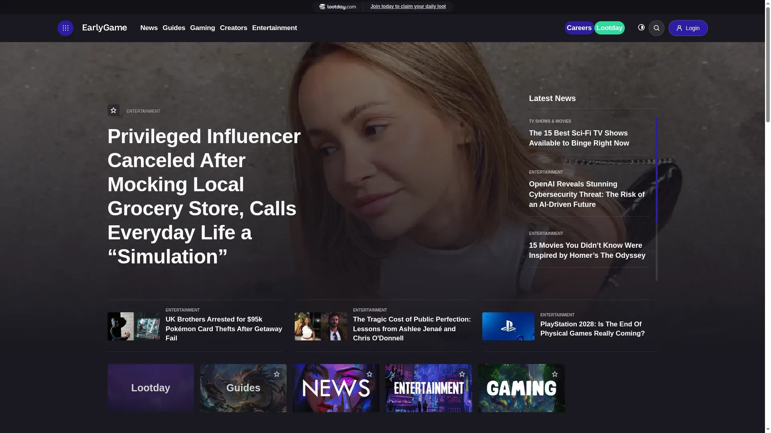Screen dimensions: 771x433
Task: Open OpenAI Cybersecurity Threat article
Action: click(x=587, y=194)
